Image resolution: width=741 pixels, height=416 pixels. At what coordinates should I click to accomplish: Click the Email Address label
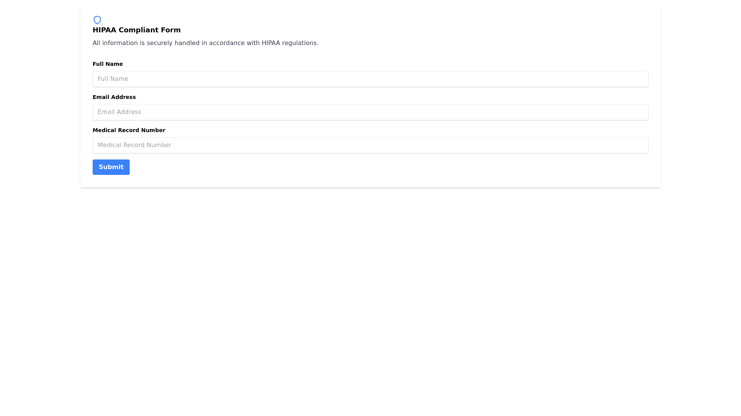[114, 97]
